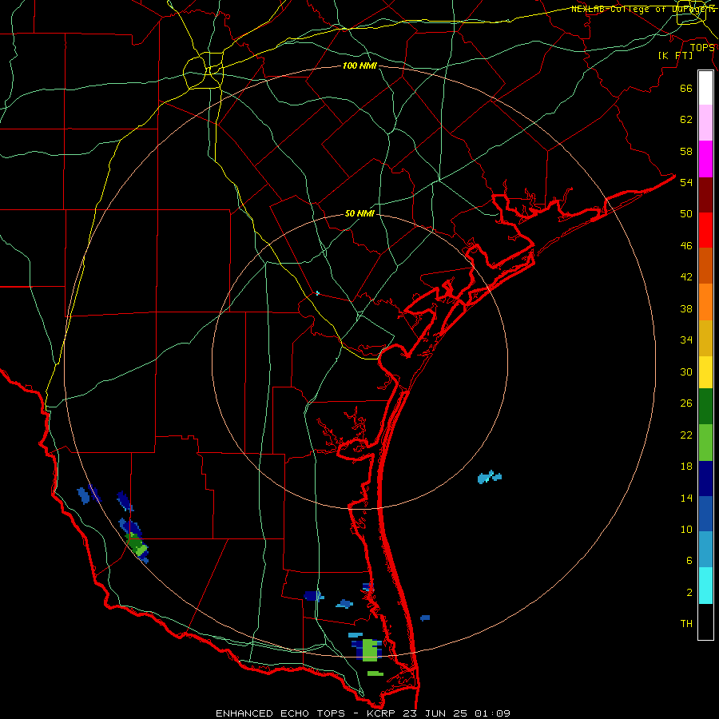719x719 pixels.
Task: Click legend value "62"
Action: 686,120
